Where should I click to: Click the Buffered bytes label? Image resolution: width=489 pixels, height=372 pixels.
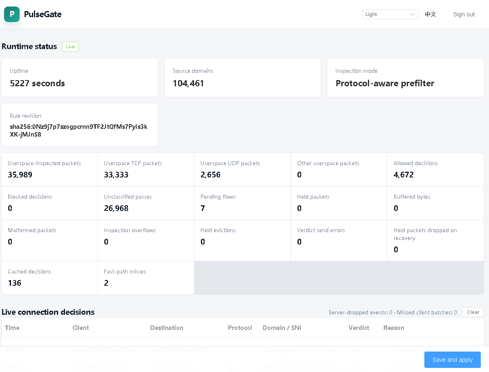coord(412,197)
